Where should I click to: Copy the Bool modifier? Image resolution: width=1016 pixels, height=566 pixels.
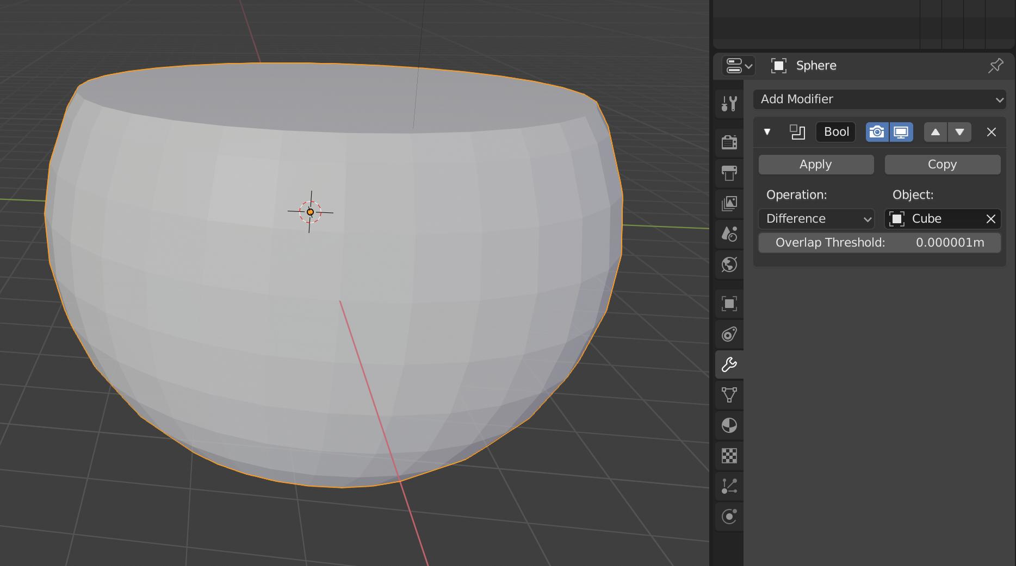(x=943, y=165)
